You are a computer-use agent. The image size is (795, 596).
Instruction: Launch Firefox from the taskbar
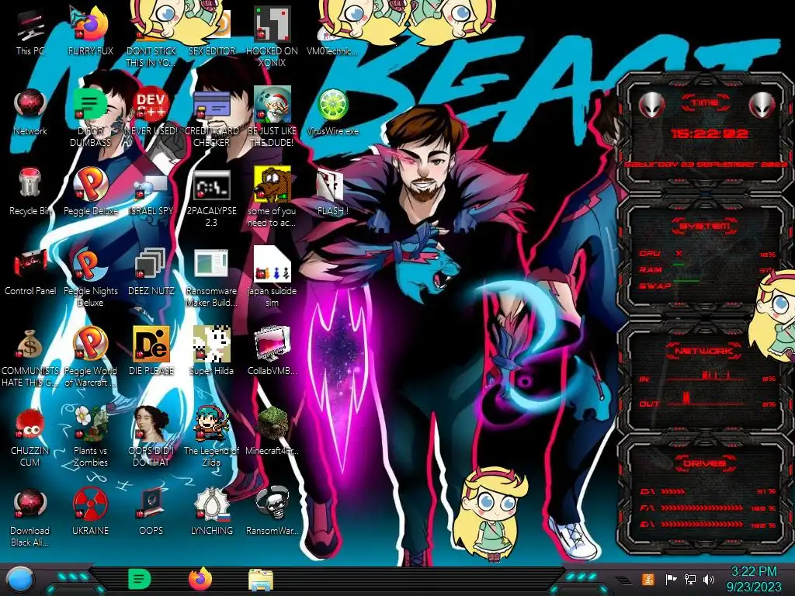click(x=200, y=579)
